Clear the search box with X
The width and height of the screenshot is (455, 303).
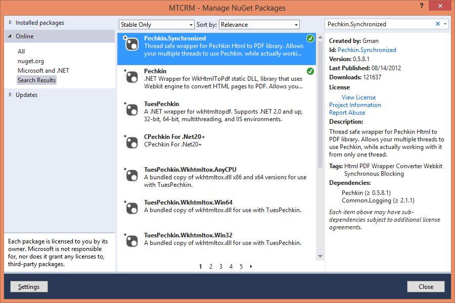(438, 24)
